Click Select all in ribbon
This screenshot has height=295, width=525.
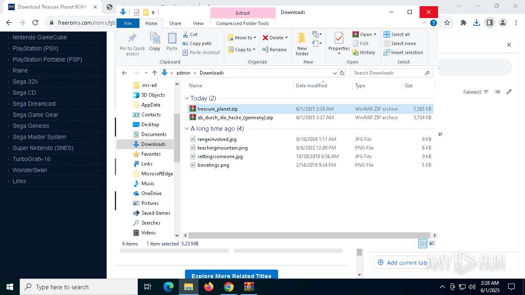pos(397,34)
